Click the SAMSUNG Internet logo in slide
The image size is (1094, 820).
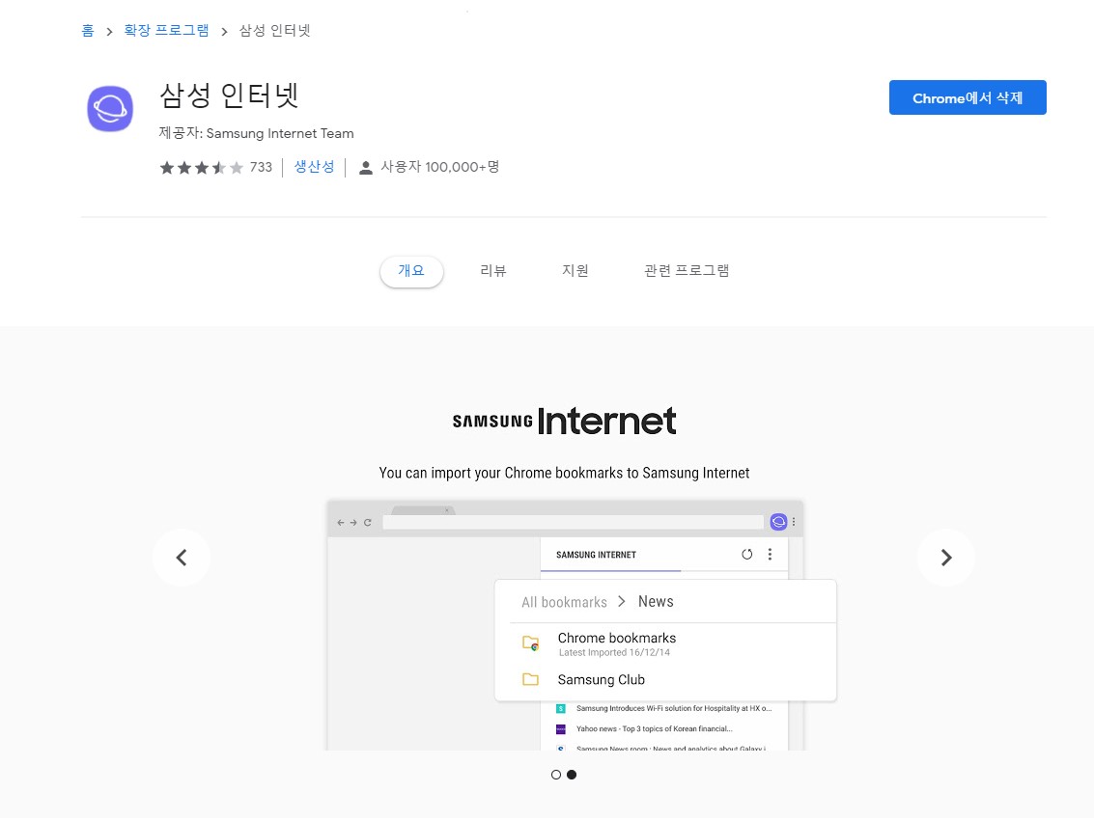click(565, 422)
